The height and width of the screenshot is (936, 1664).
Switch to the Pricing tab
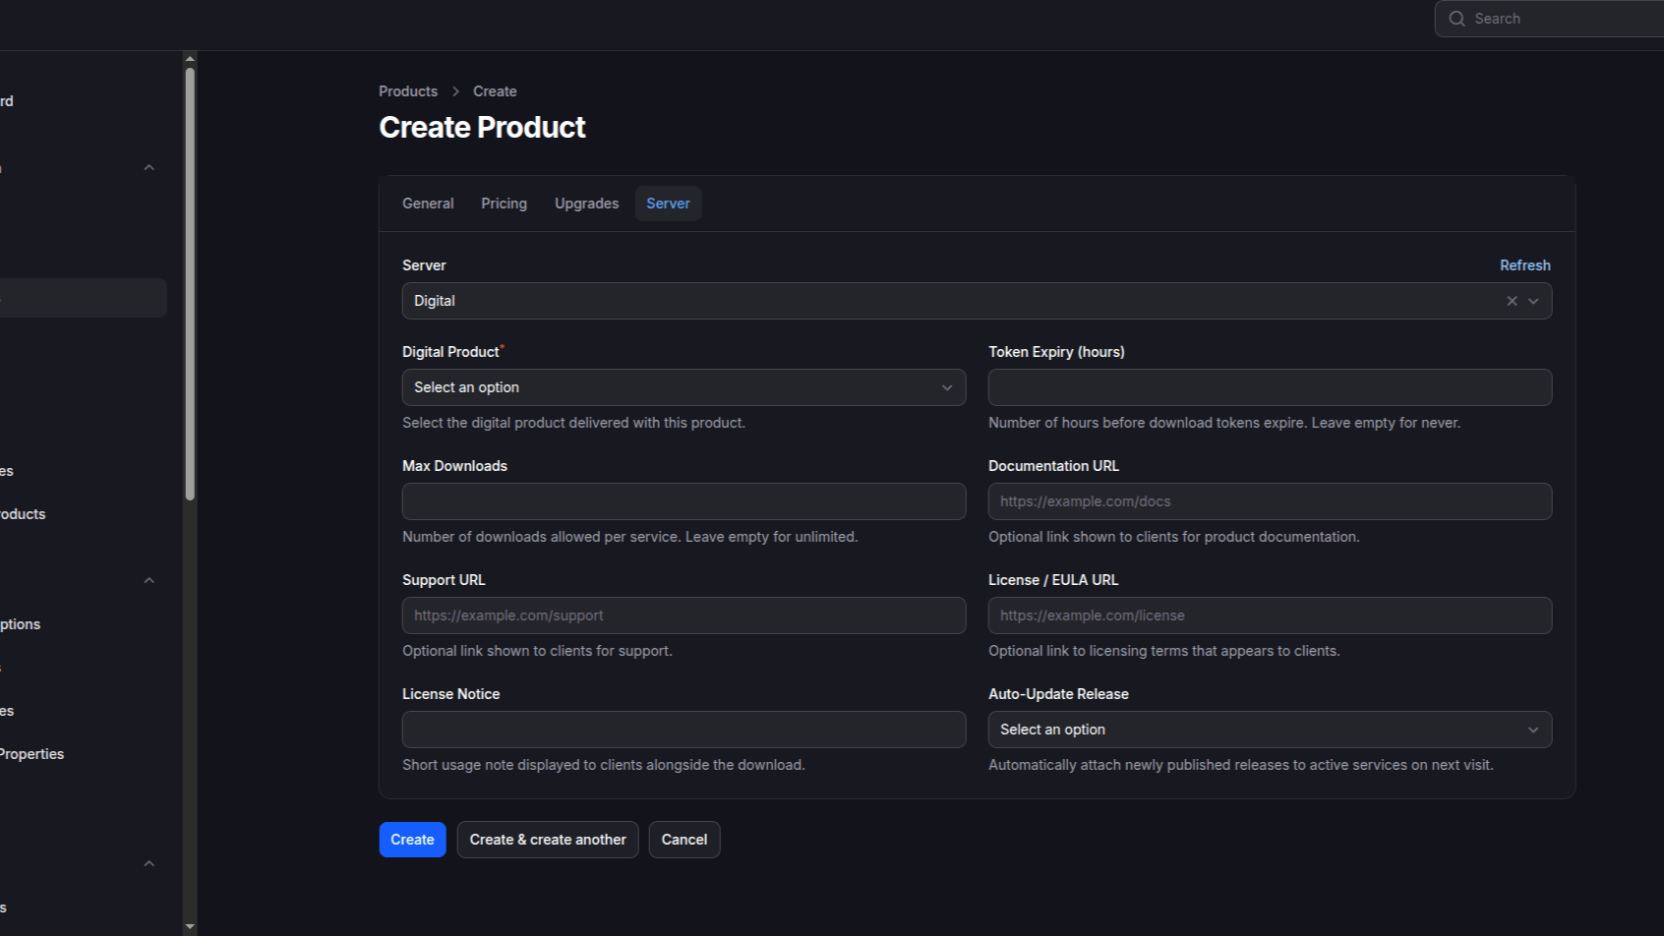tap(504, 204)
